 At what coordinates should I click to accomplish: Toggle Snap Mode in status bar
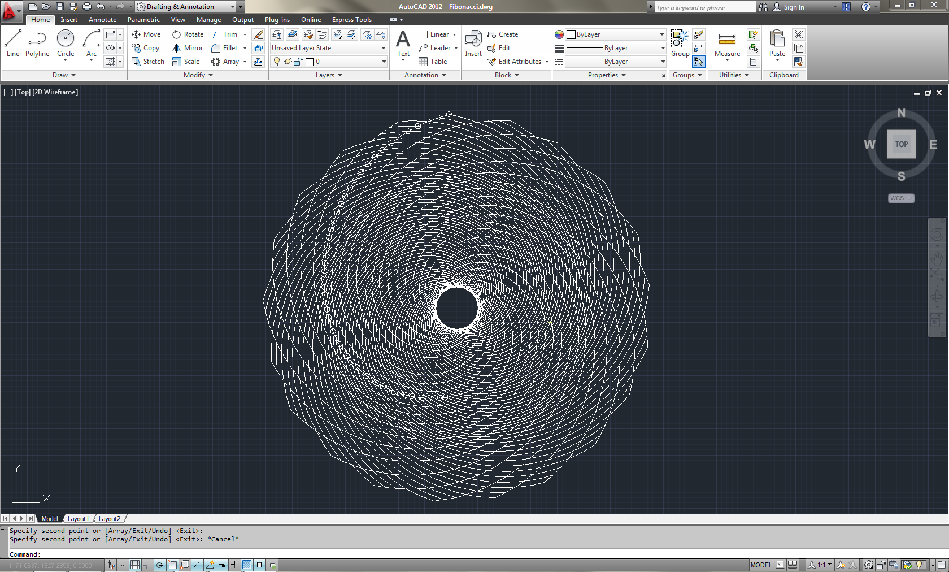(122, 565)
